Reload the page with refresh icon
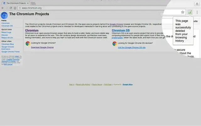201x126 pixels. [11, 8]
